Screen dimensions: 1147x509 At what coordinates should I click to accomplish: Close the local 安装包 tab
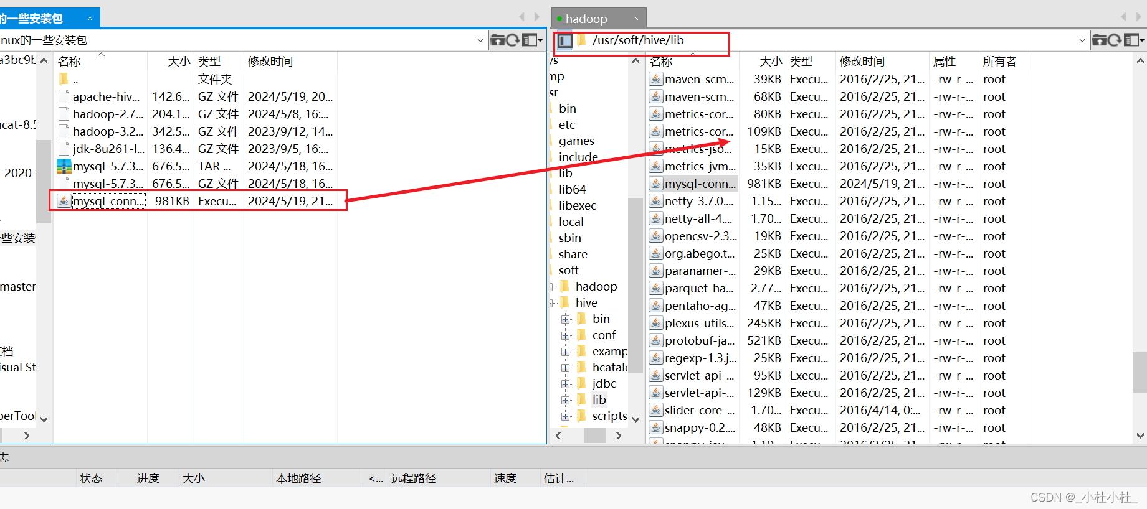click(x=90, y=19)
